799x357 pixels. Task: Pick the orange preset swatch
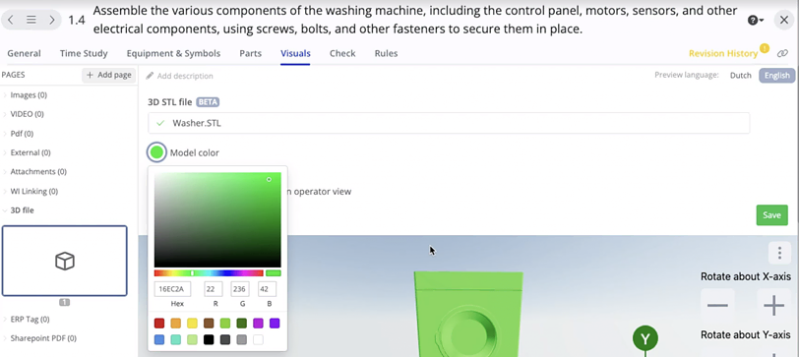[x=176, y=324]
